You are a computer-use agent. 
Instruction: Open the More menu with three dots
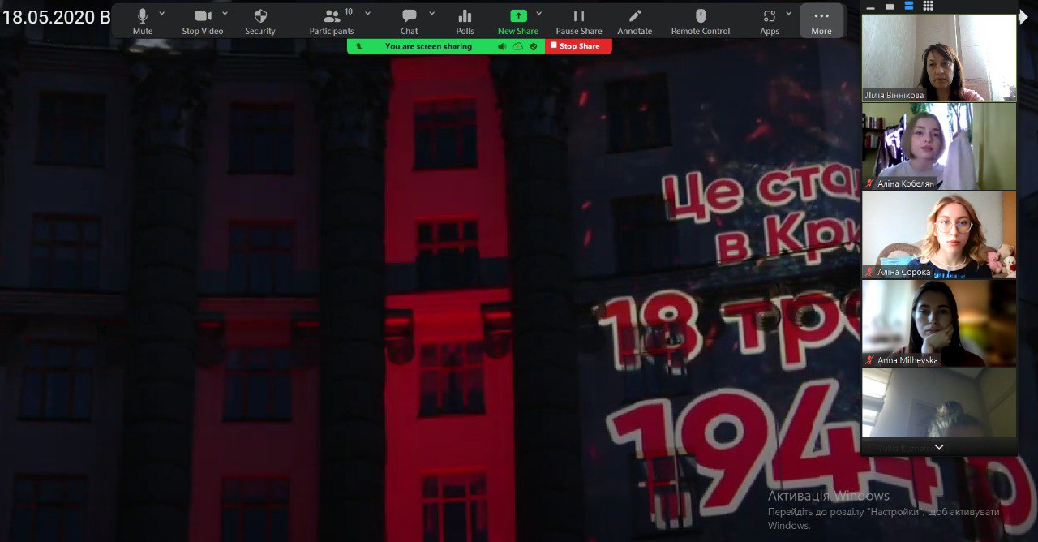pyautogui.click(x=821, y=21)
